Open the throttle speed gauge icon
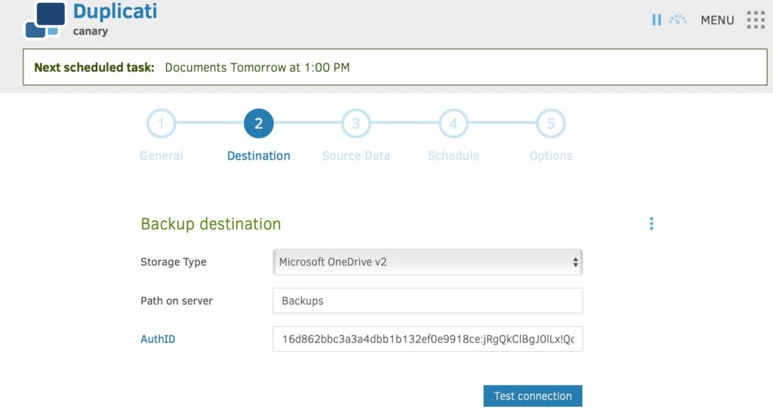The height and width of the screenshot is (413, 773). [x=678, y=20]
